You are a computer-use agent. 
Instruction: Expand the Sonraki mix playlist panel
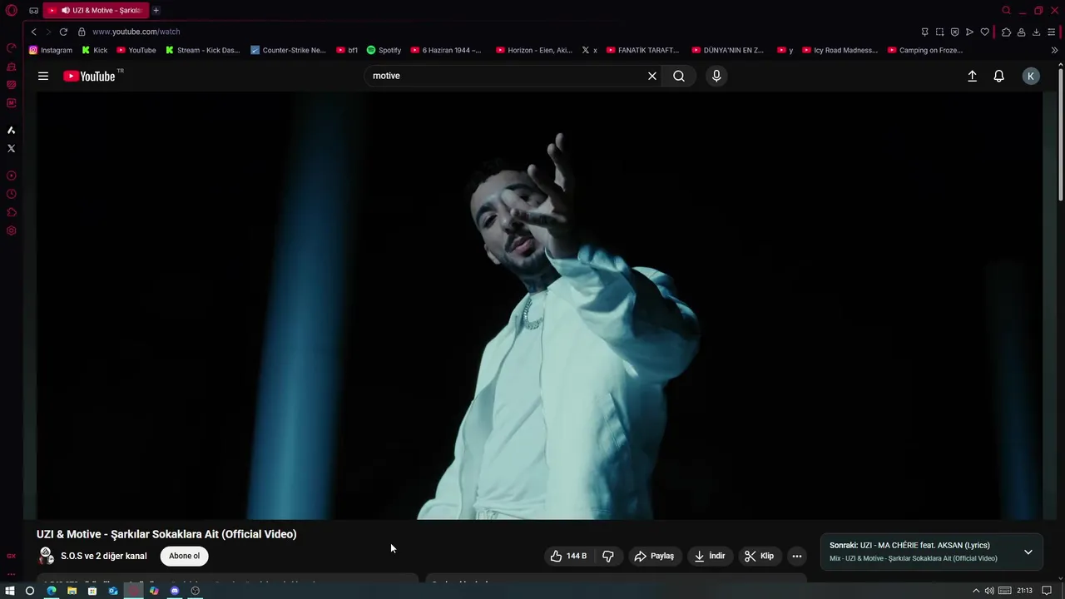click(1028, 552)
